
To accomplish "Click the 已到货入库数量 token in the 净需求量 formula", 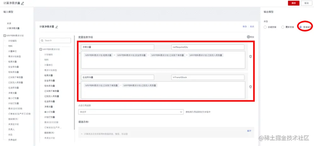I will (x=206, y=55).
